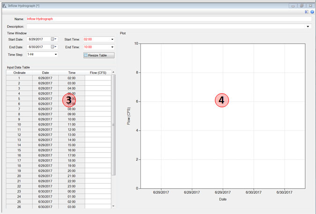
Task: Select the Ordinate column header
Action: pyautogui.click(x=19, y=73)
